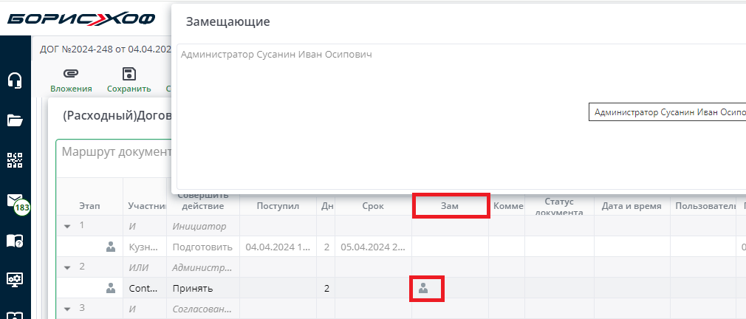Click the Зам column header

click(450, 206)
